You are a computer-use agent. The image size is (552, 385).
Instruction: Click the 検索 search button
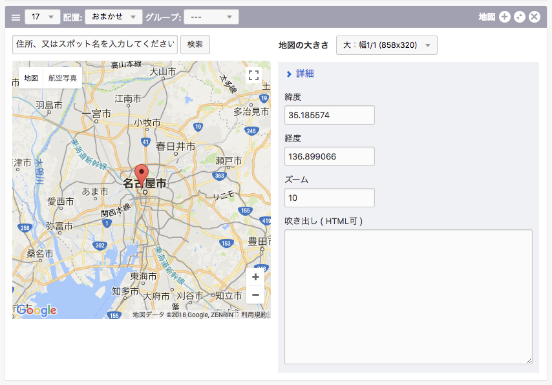(195, 45)
